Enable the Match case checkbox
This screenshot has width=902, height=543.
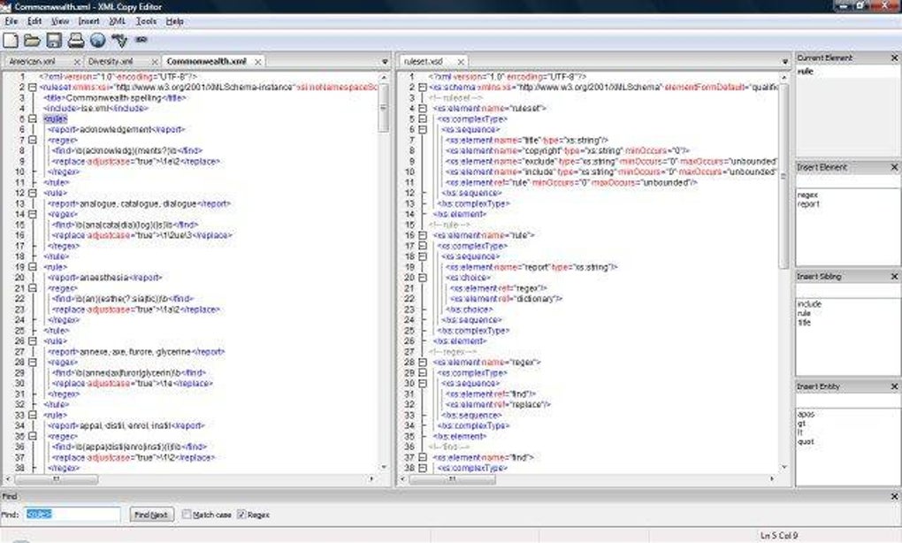(x=187, y=514)
